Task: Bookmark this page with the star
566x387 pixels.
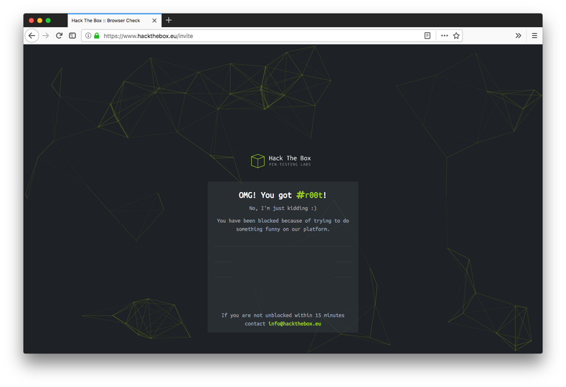Action: (456, 36)
